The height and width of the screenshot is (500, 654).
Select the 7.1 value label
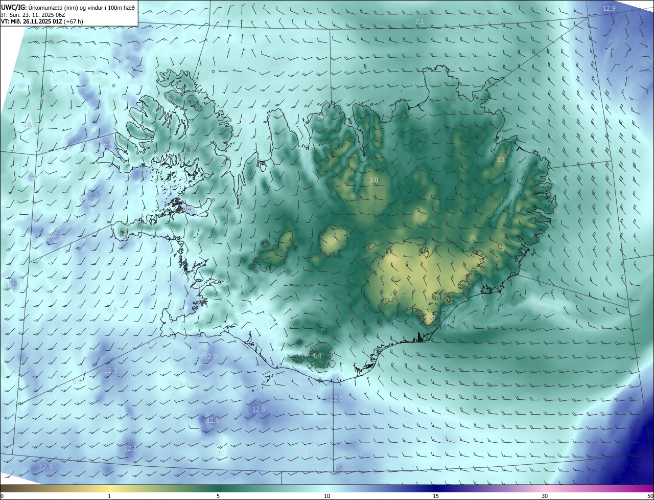tap(419, 21)
